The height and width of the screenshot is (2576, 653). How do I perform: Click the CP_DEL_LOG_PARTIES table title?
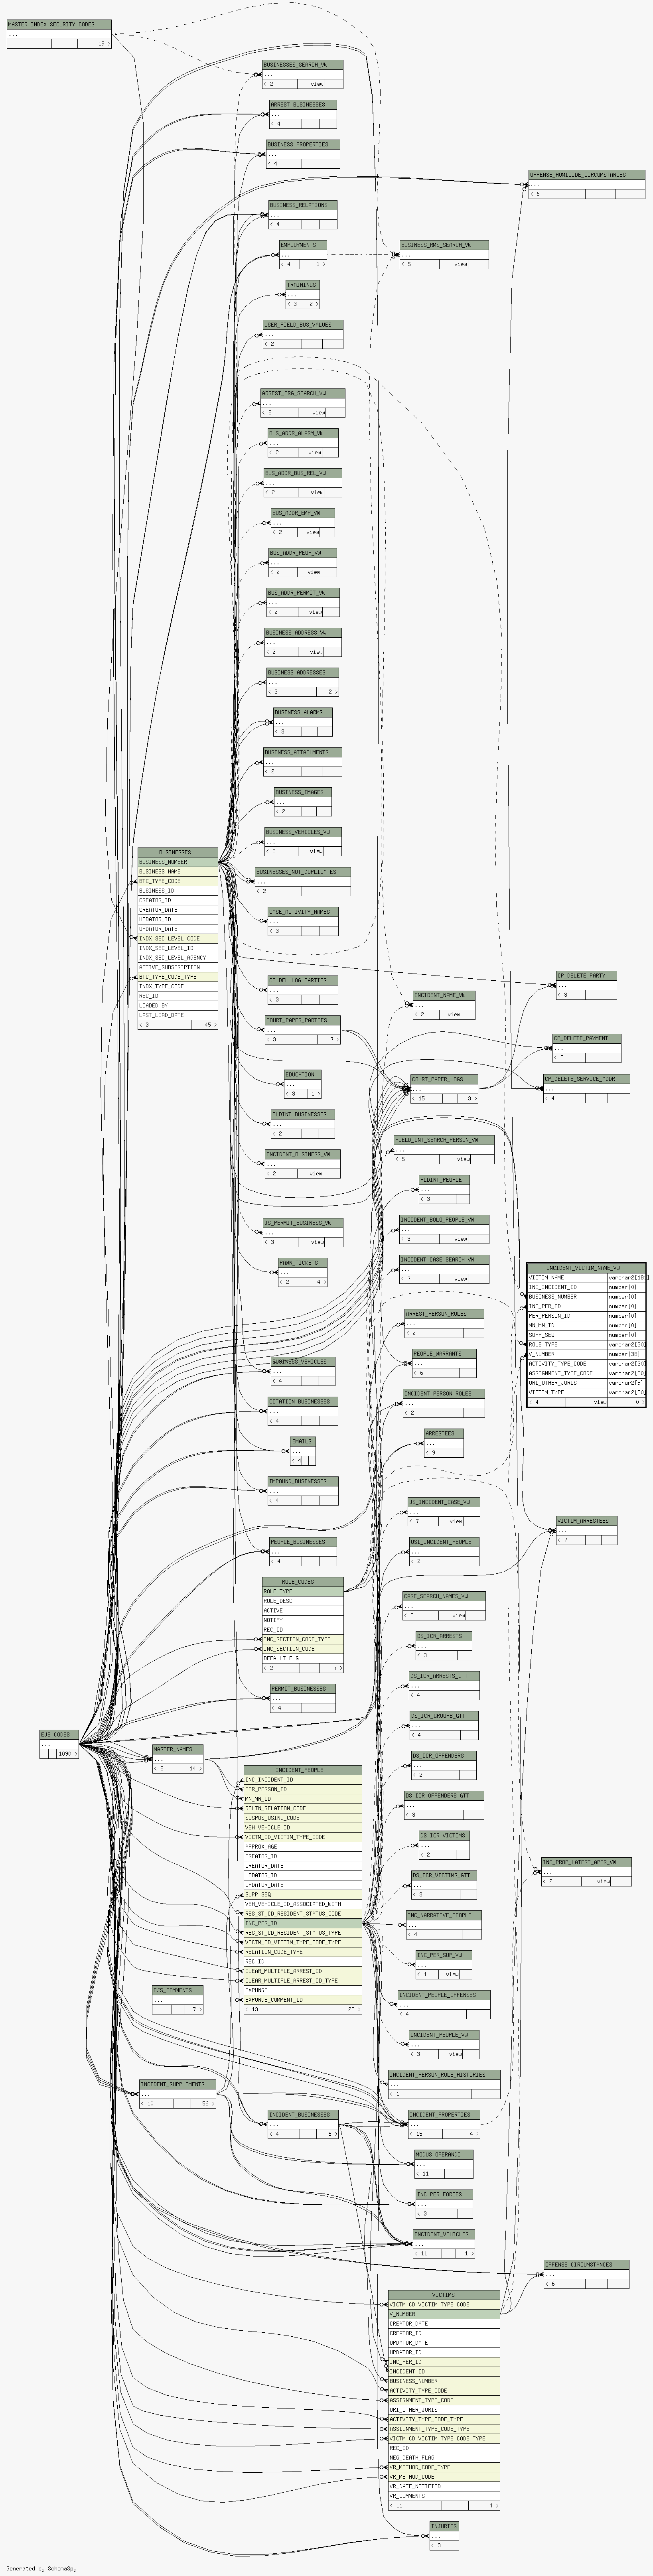click(x=303, y=981)
